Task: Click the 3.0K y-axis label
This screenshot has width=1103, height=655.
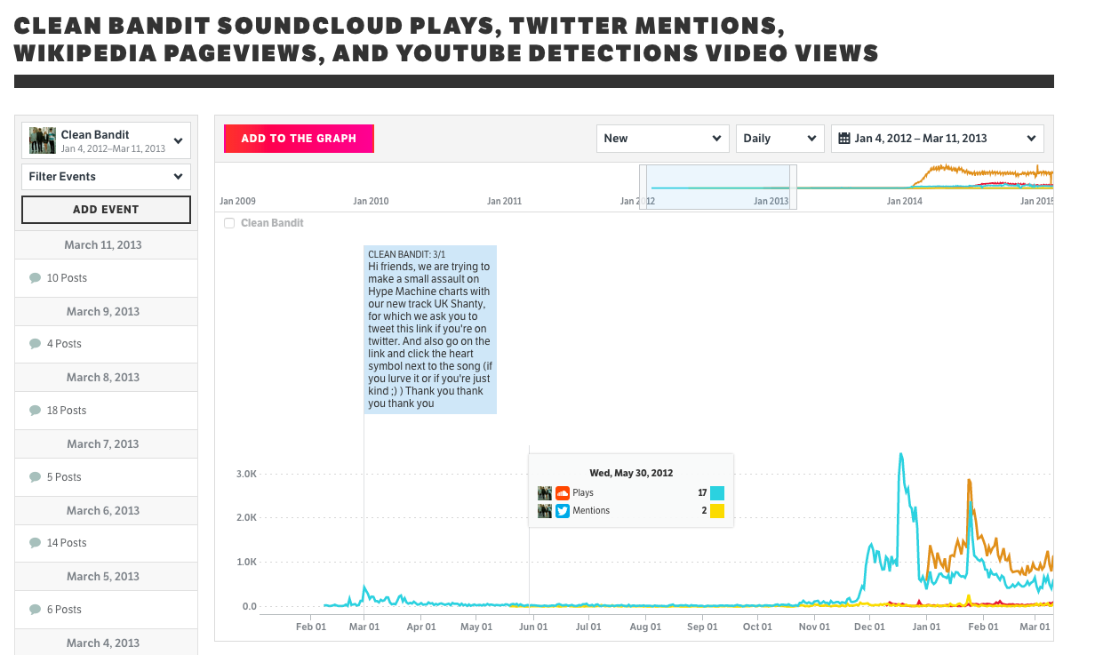Action: point(246,475)
